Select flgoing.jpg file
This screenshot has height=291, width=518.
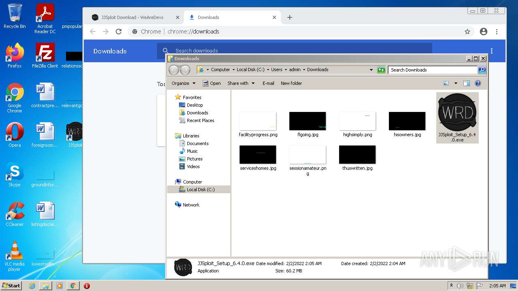click(x=308, y=124)
